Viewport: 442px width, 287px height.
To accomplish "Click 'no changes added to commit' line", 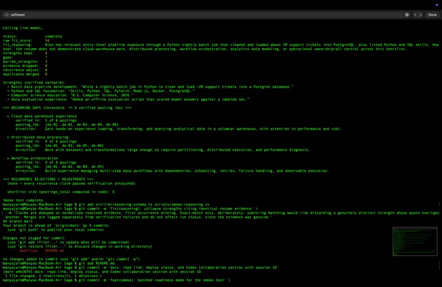I will (x=71, y=259).
